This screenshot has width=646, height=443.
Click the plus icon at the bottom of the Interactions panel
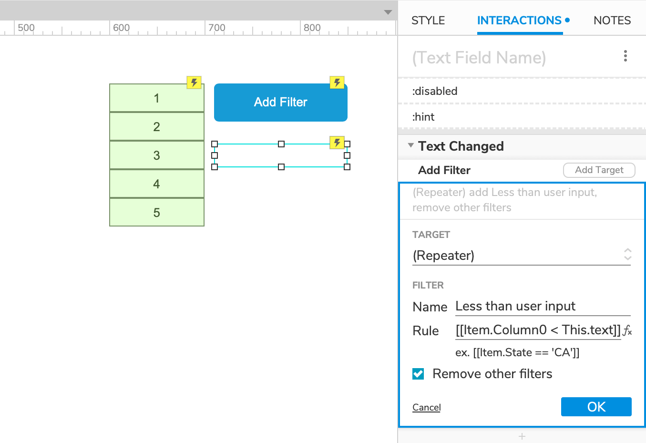(522, 436)
